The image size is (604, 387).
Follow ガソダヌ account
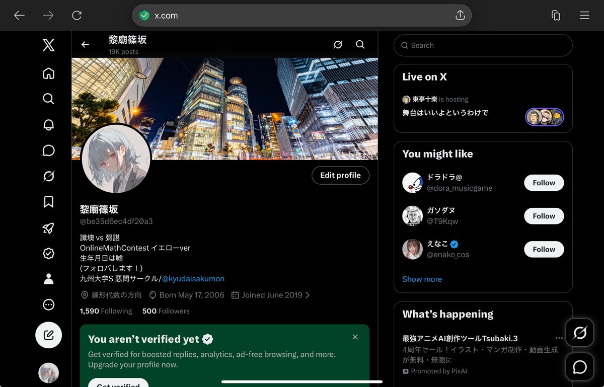[x=544, y=216]
